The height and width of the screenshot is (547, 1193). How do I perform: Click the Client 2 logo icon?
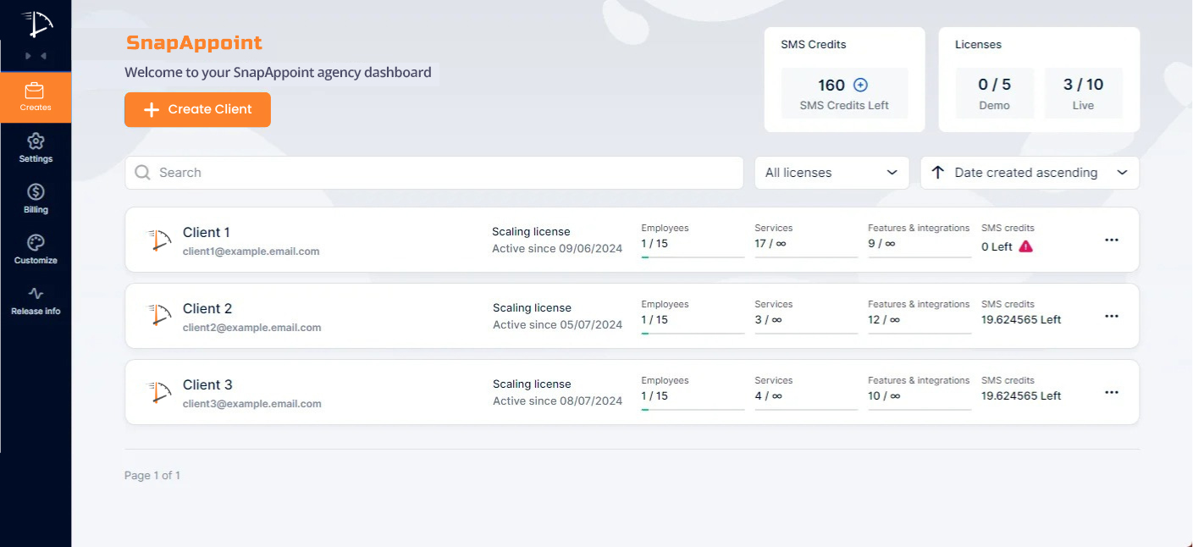(x=158, y=316)
